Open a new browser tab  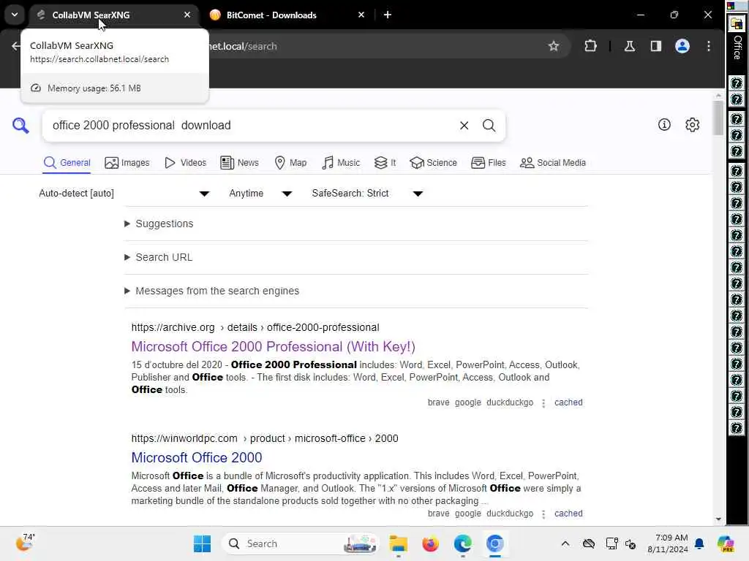[x=388, y=15]
